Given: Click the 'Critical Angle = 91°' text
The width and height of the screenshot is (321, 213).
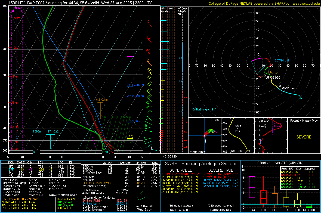Looking at the screenshot, I should pos(204,109).
